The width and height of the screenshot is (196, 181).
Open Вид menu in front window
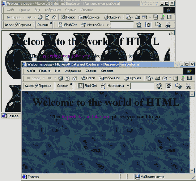(x=57, y=71)
